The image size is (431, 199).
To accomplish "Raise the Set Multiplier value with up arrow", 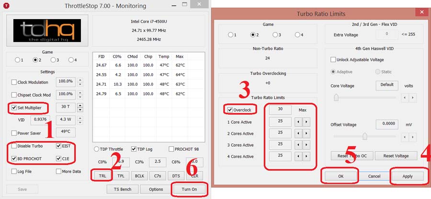I will click(x=80, y=105).
